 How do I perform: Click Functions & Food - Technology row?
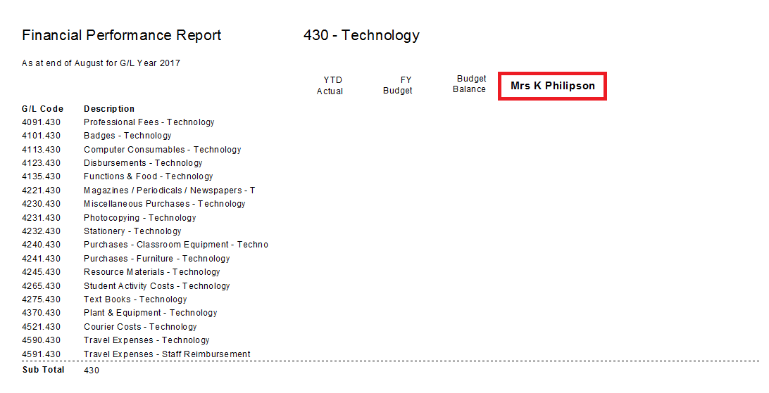click(x=148, y=176)
